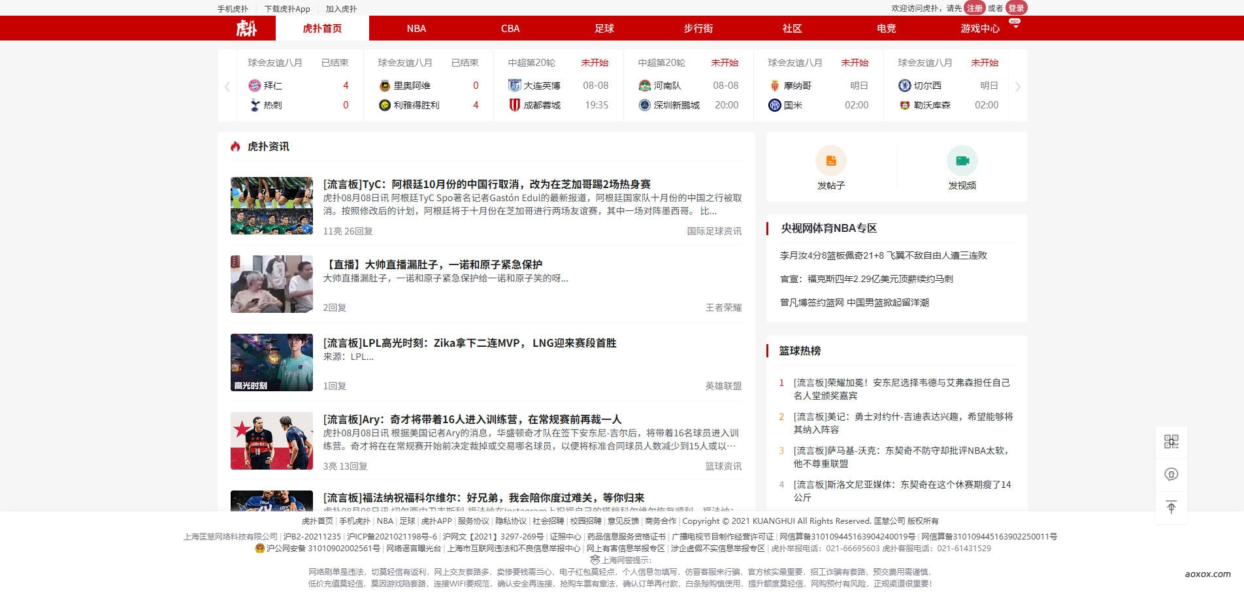Click the back-to-top arrow icon
1244x595 pixels.
pyautogui.click(x=1171, y=507)
